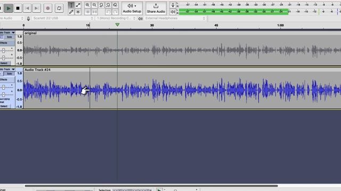Click the 'Audio Track #24' clip title bar

pyautogui.click(x=182, y=70)
